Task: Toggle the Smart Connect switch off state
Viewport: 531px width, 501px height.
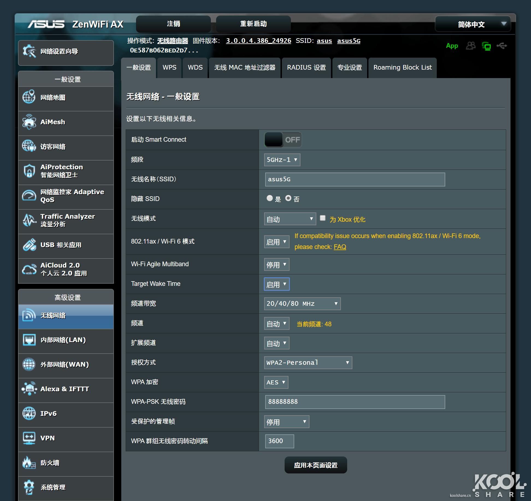Action: (283, 140)
